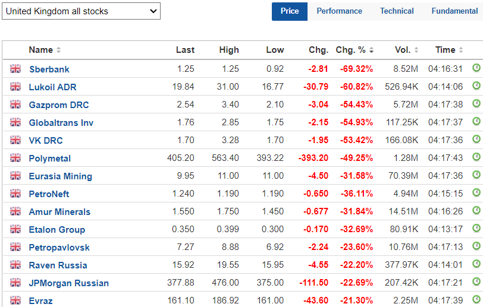The height and width of the screenshot is (307, 483).
Task: Open the United Kingdom all stocks dropdown
Action: 81,11
